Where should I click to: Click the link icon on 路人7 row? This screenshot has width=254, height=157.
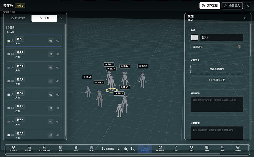point(51,122)
